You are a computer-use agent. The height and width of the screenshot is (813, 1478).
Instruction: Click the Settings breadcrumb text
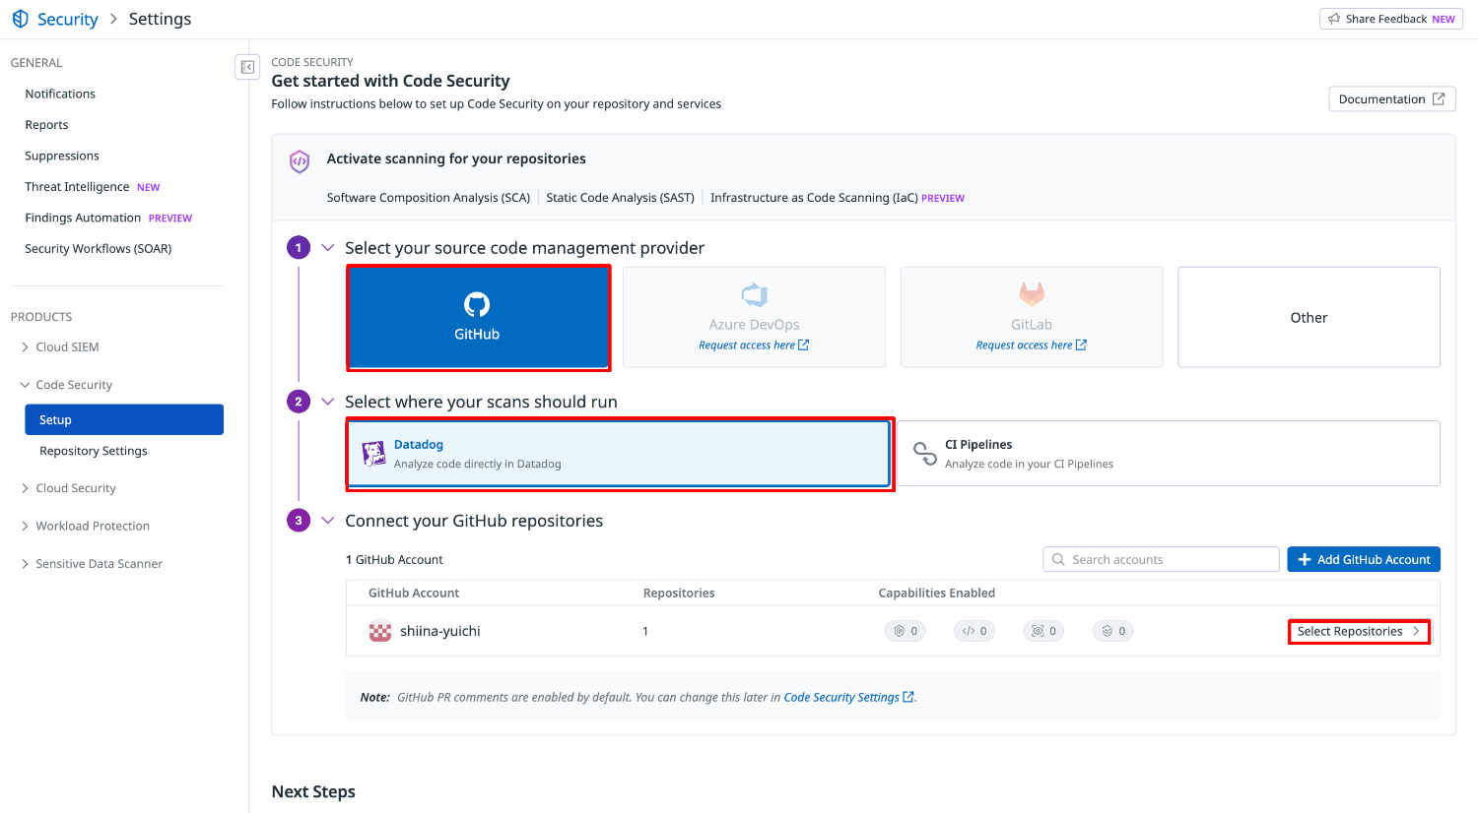click(x=160, y=19)
